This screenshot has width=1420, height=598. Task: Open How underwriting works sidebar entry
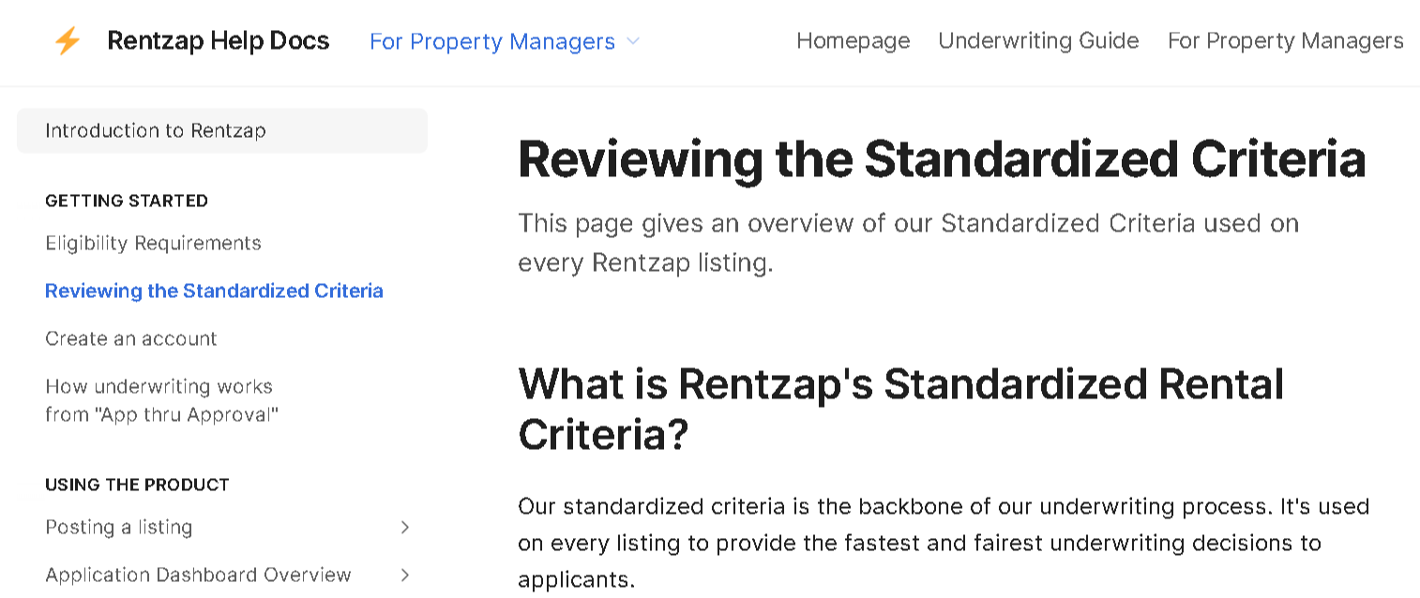coord(161,400)
